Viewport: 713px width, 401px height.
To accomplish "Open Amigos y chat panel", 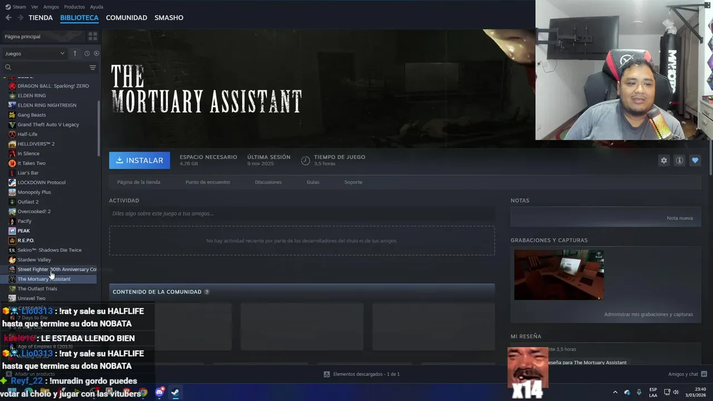I will coord(687,374).
